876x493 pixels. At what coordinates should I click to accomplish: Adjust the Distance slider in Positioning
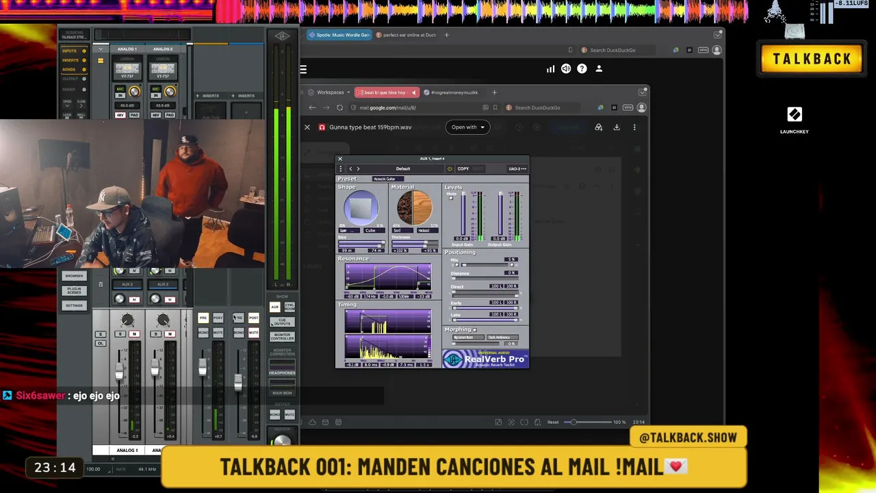pos(484,278)
